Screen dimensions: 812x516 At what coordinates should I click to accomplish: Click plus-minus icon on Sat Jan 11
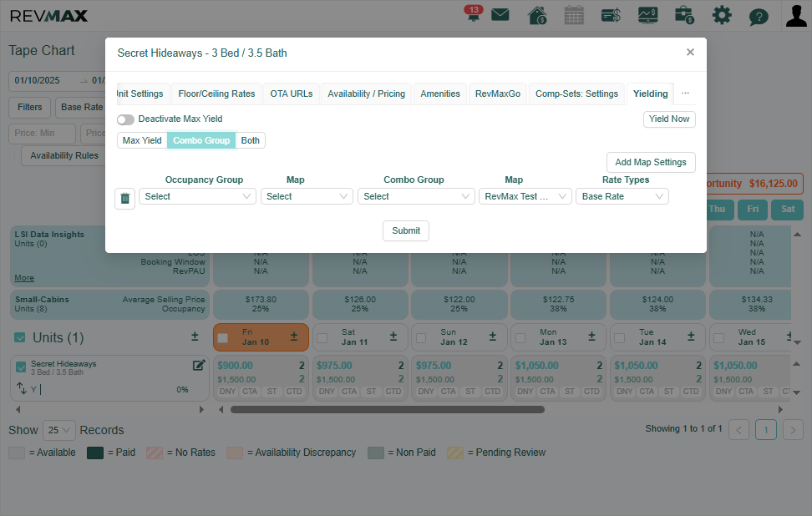[393, 336]
